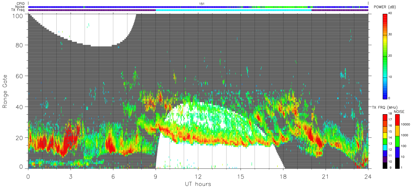Click the 100 label on noise legend
Screen dimensions: 414x191
404,146
